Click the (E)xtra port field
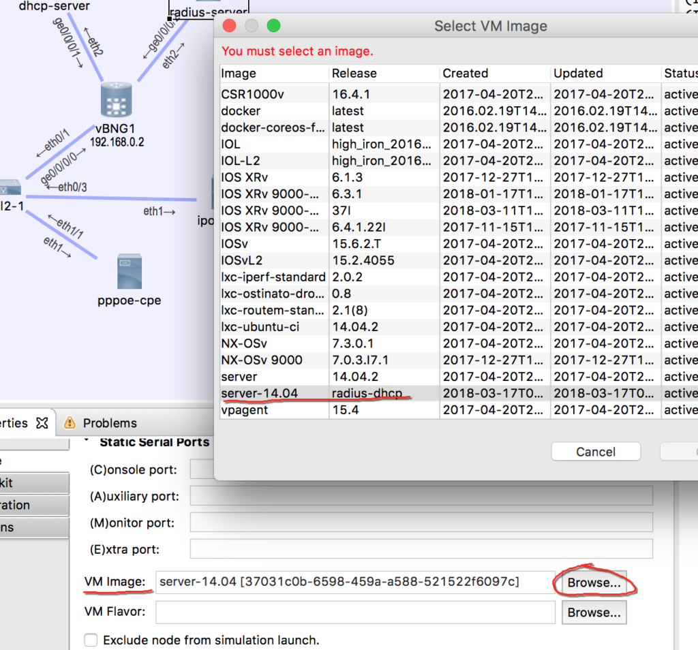The height and width of the screenshot is (650, 698). click(421, 549)
